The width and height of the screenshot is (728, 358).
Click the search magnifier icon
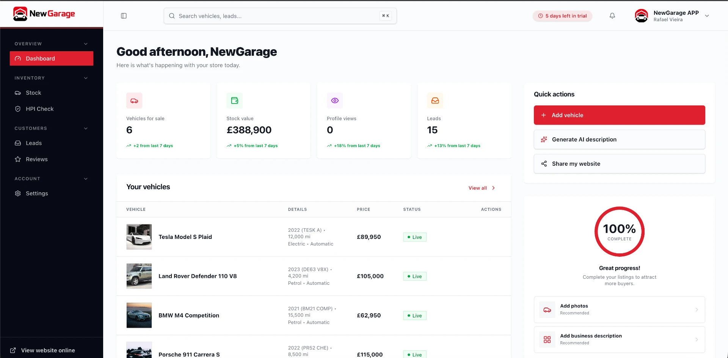point(172,16)
